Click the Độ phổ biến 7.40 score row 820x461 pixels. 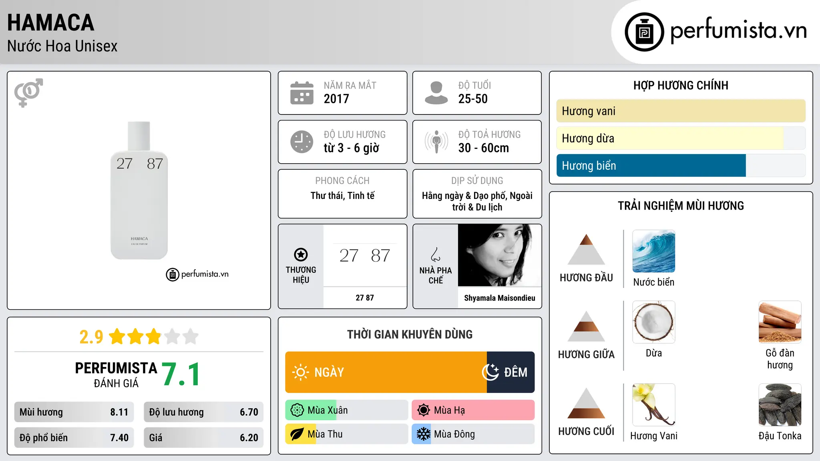point(74,437)
